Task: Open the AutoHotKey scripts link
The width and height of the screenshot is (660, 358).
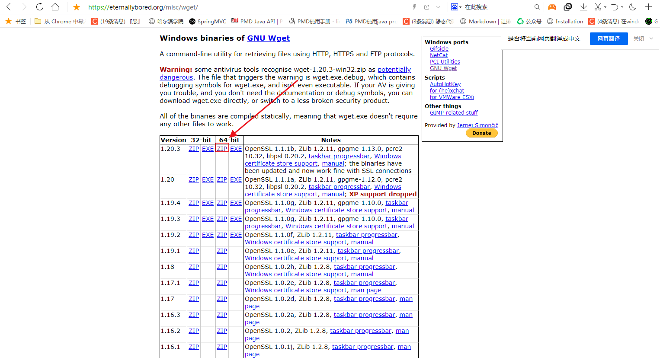Action: pyautogui.click(x=445, y=84)
